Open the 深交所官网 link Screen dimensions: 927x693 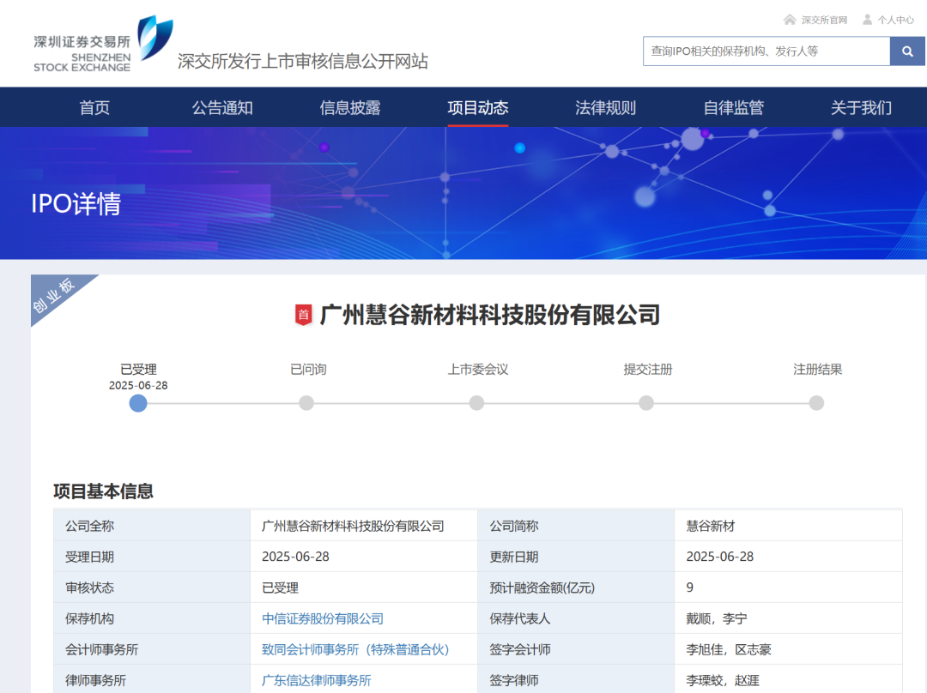[824, 20]
